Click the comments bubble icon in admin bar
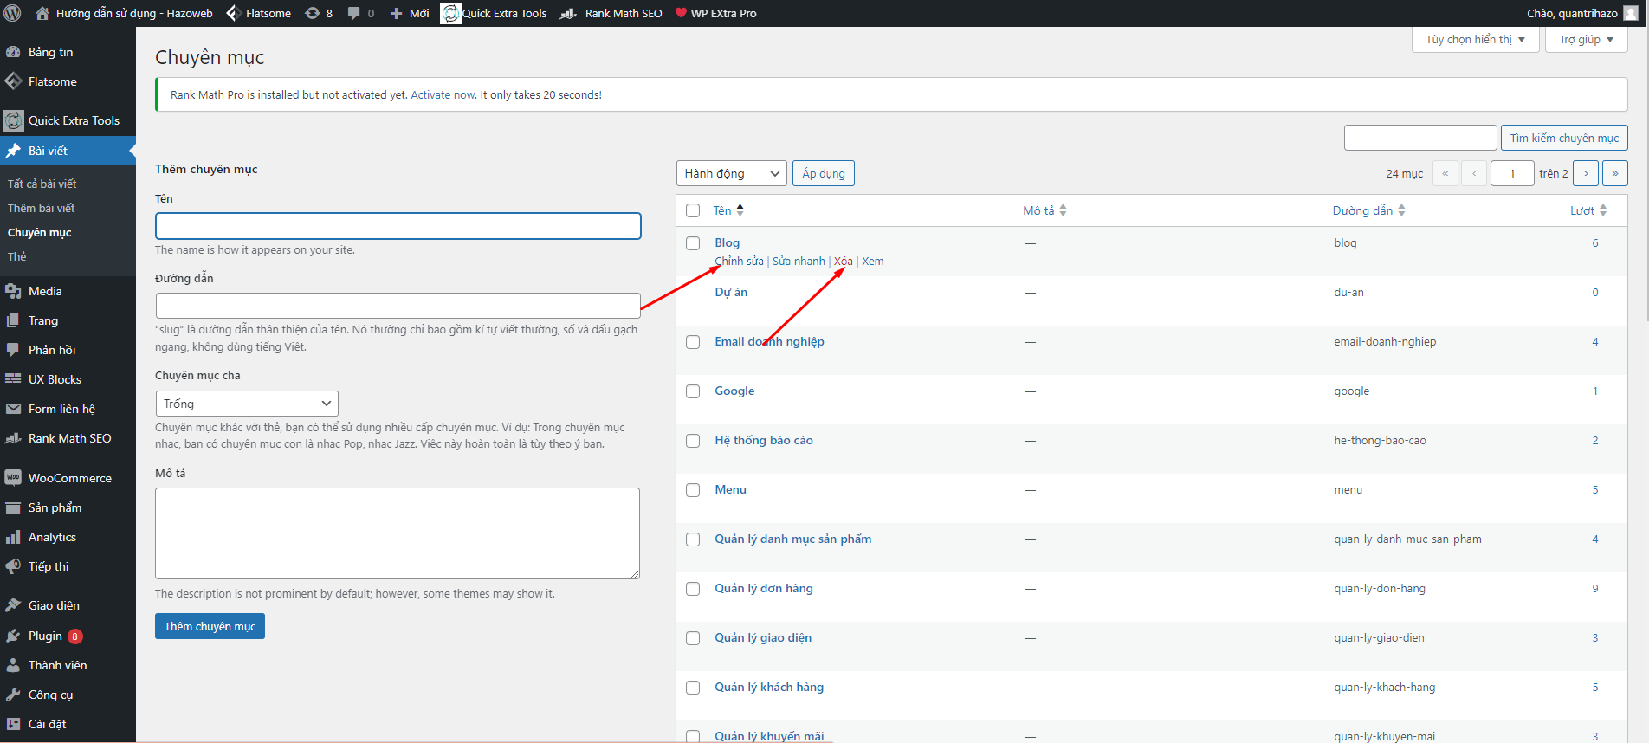This screenshot has height=743, width=1649. click(x=354, y=13)
